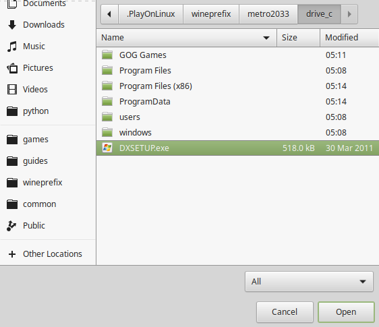Click the common folder icon in sidebar
The height and width of the screenshot is (327, 379).
[12, 204]
